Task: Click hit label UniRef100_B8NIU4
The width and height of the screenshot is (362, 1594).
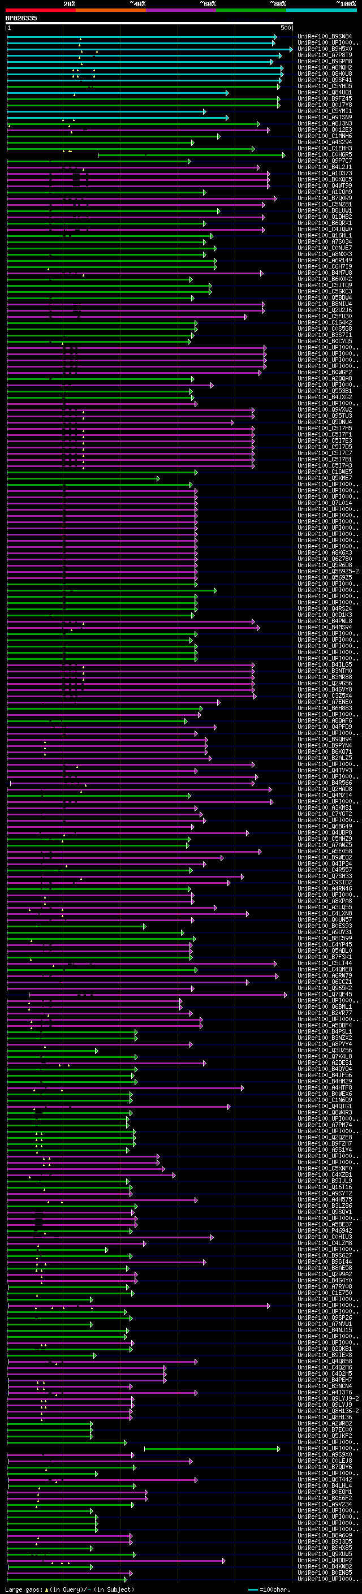Action: coord(325,304)
